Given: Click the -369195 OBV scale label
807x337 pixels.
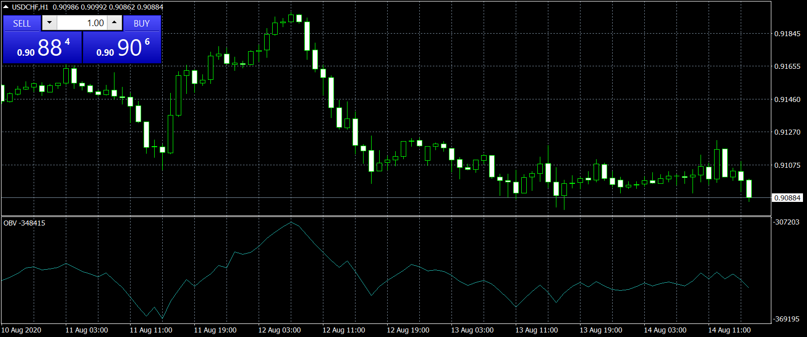Looking at the screenshot, I should pyautogui.click(x=786, y=319).
